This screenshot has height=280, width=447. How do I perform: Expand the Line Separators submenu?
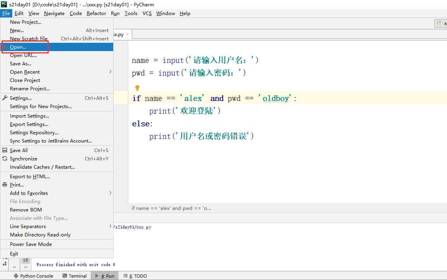click(110, 226)
